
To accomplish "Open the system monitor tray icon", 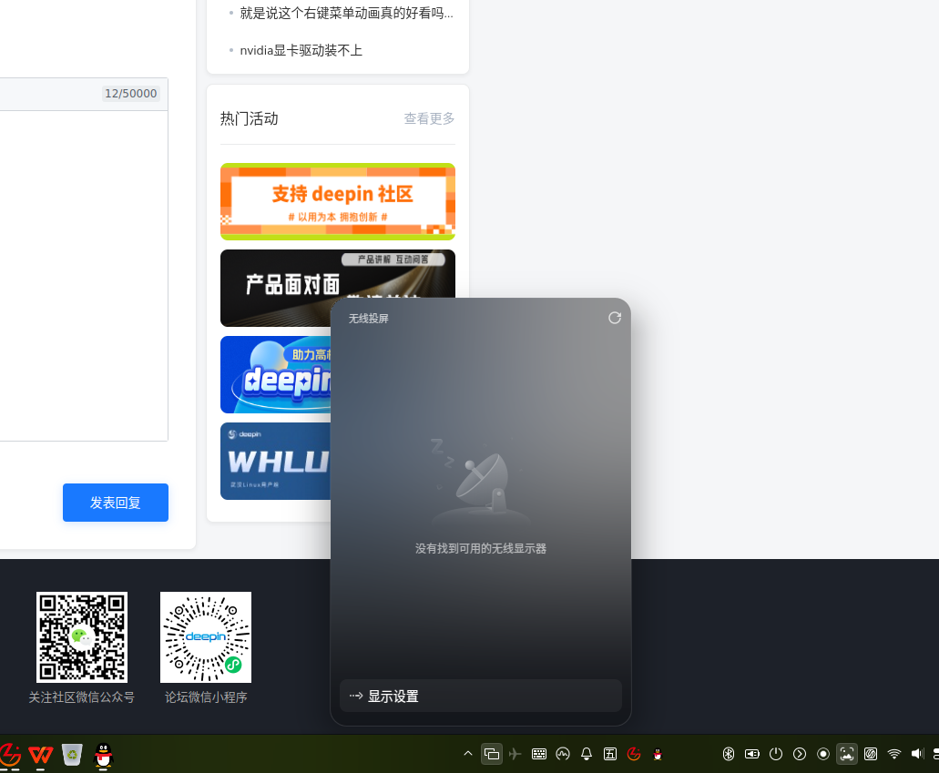I will tap(563, 754).
